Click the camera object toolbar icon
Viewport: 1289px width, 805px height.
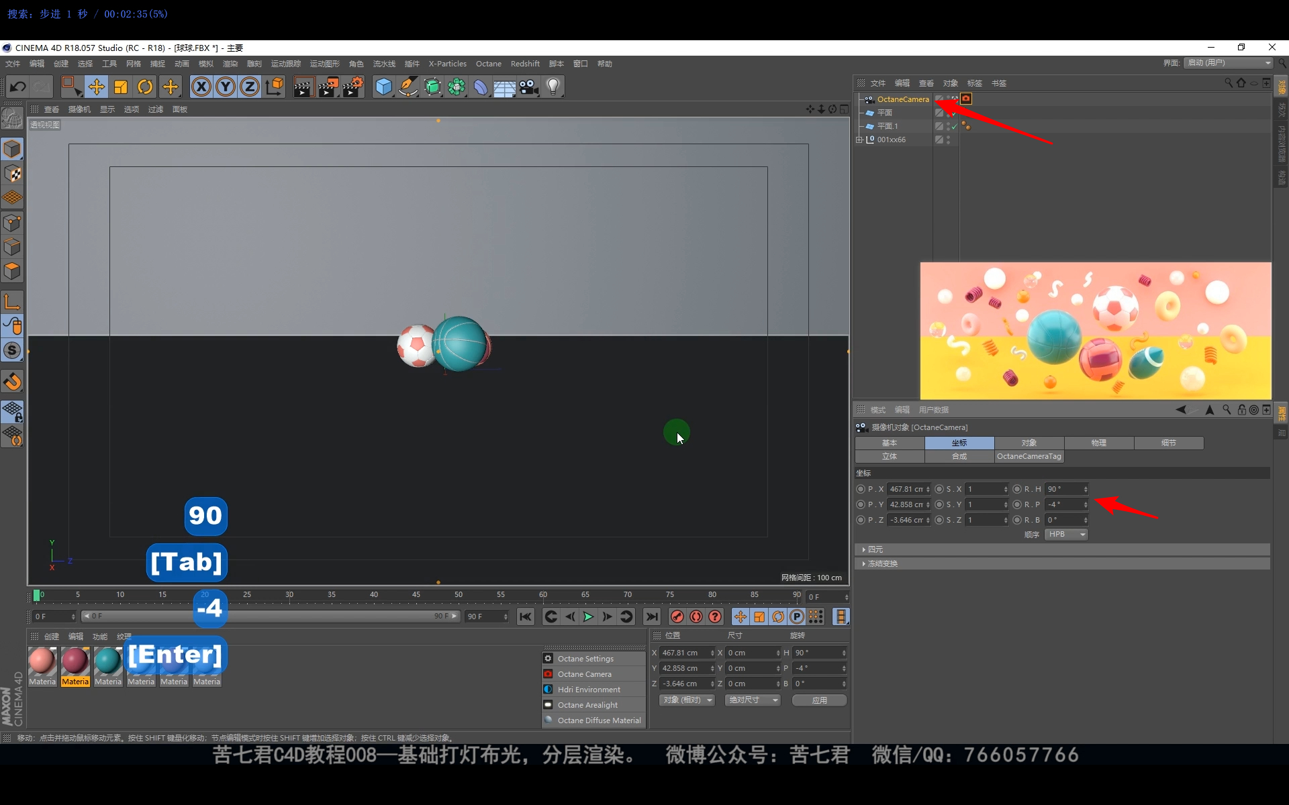(x=529, y=87)
